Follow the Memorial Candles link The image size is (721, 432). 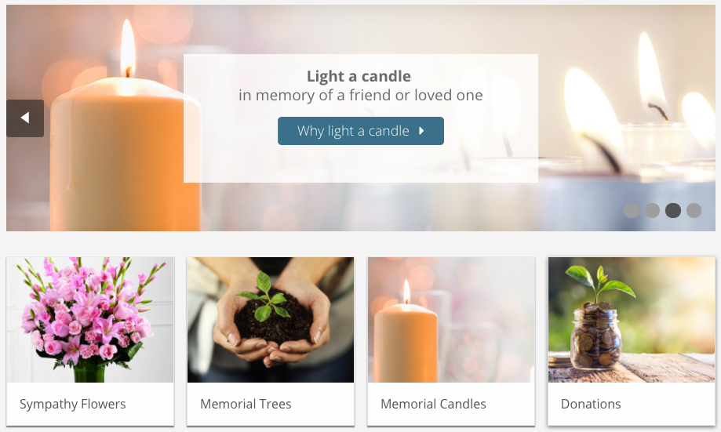pyautogui.click(x=433, y=404)
